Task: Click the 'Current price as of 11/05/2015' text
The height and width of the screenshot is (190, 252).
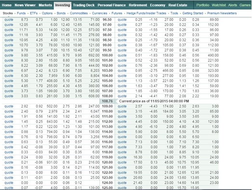Action: click(154, 101)
